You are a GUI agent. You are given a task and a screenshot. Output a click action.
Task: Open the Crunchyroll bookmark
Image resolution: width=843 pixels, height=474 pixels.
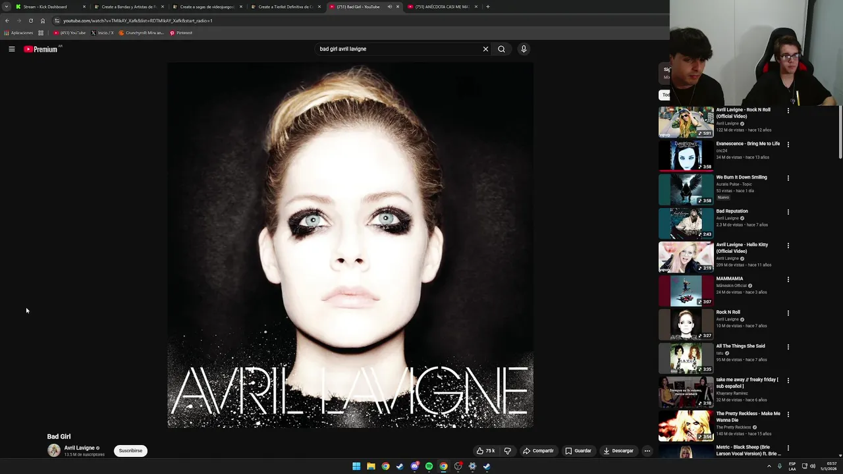click(x=141, y=33)
